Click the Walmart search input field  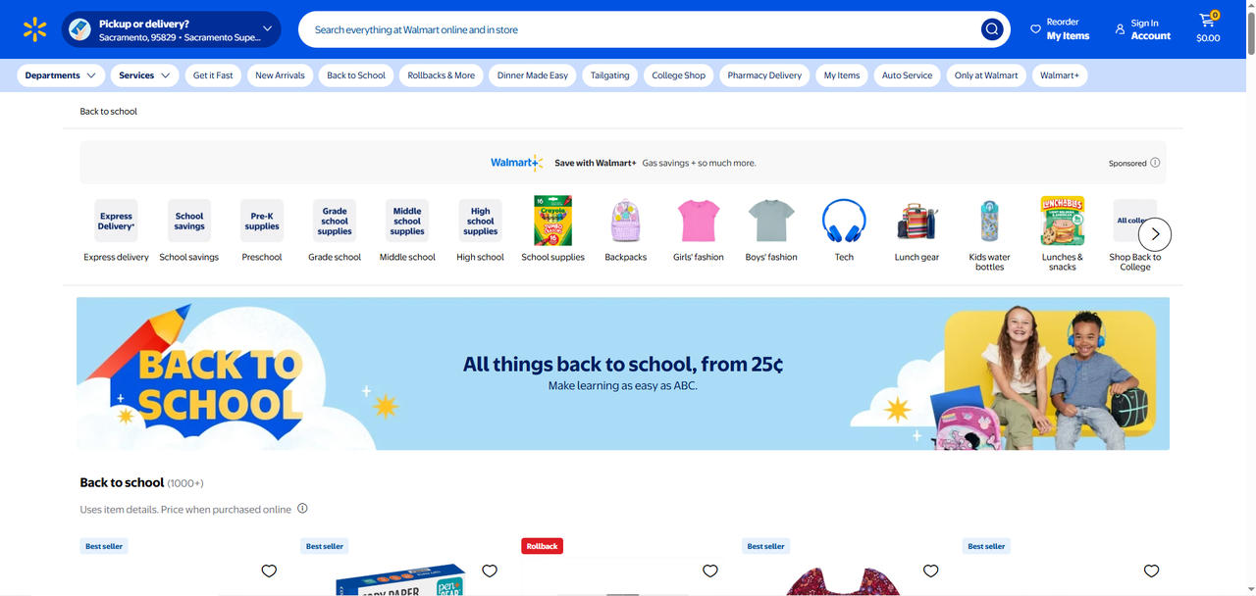(x=643, y=29)
